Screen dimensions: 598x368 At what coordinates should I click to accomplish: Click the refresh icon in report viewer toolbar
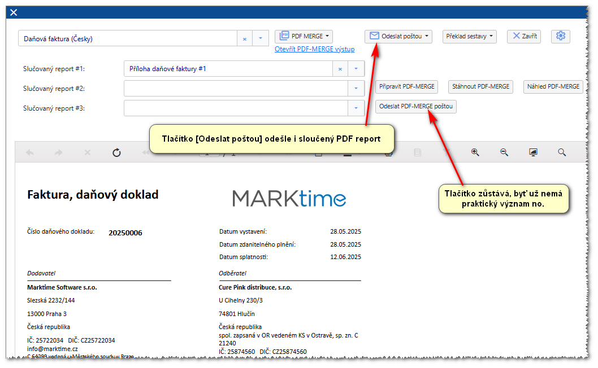coord(116,152)
